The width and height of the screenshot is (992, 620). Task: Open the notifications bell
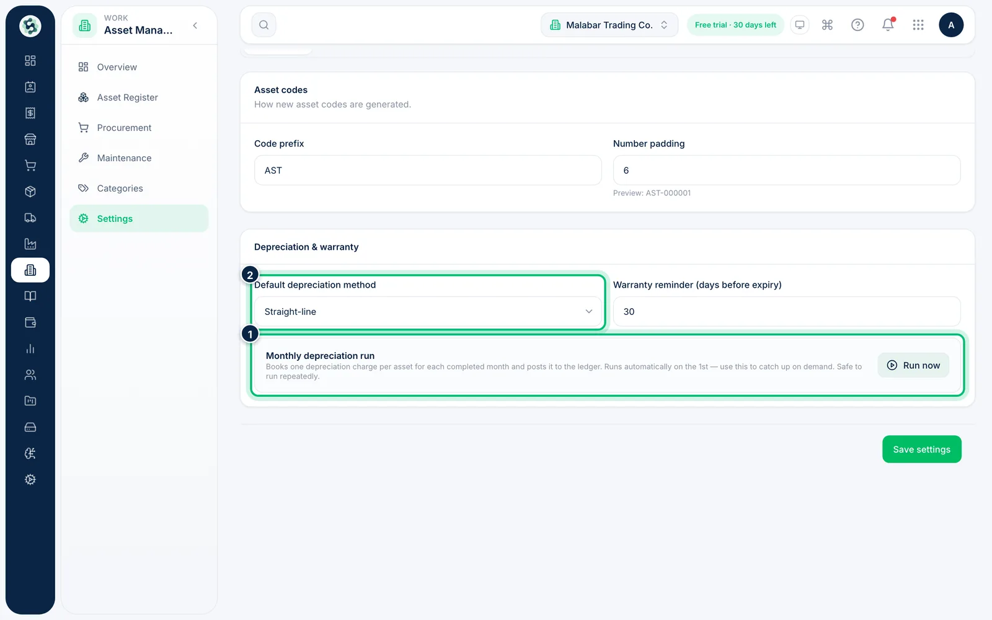click(x=888, y=25)
